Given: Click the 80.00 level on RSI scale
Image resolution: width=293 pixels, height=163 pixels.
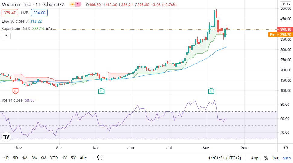Looking at the screenshot, I should click(285, 104).
